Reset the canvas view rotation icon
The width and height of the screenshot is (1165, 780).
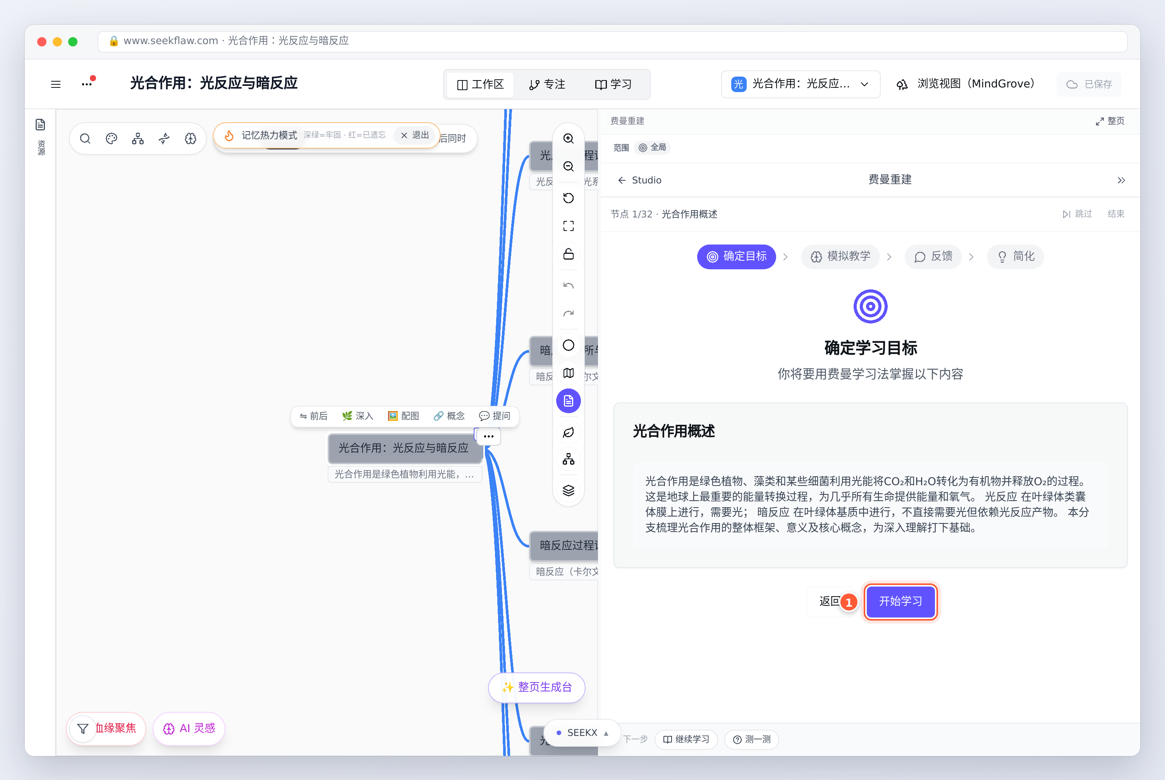[569, 198]
